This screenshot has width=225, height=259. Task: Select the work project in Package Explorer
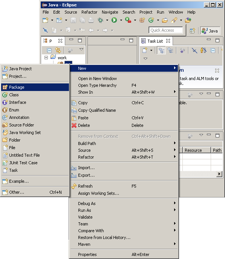coord(62,58)
